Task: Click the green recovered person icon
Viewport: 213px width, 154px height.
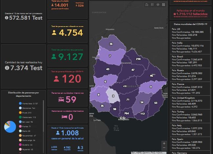Action: point(54,57)
